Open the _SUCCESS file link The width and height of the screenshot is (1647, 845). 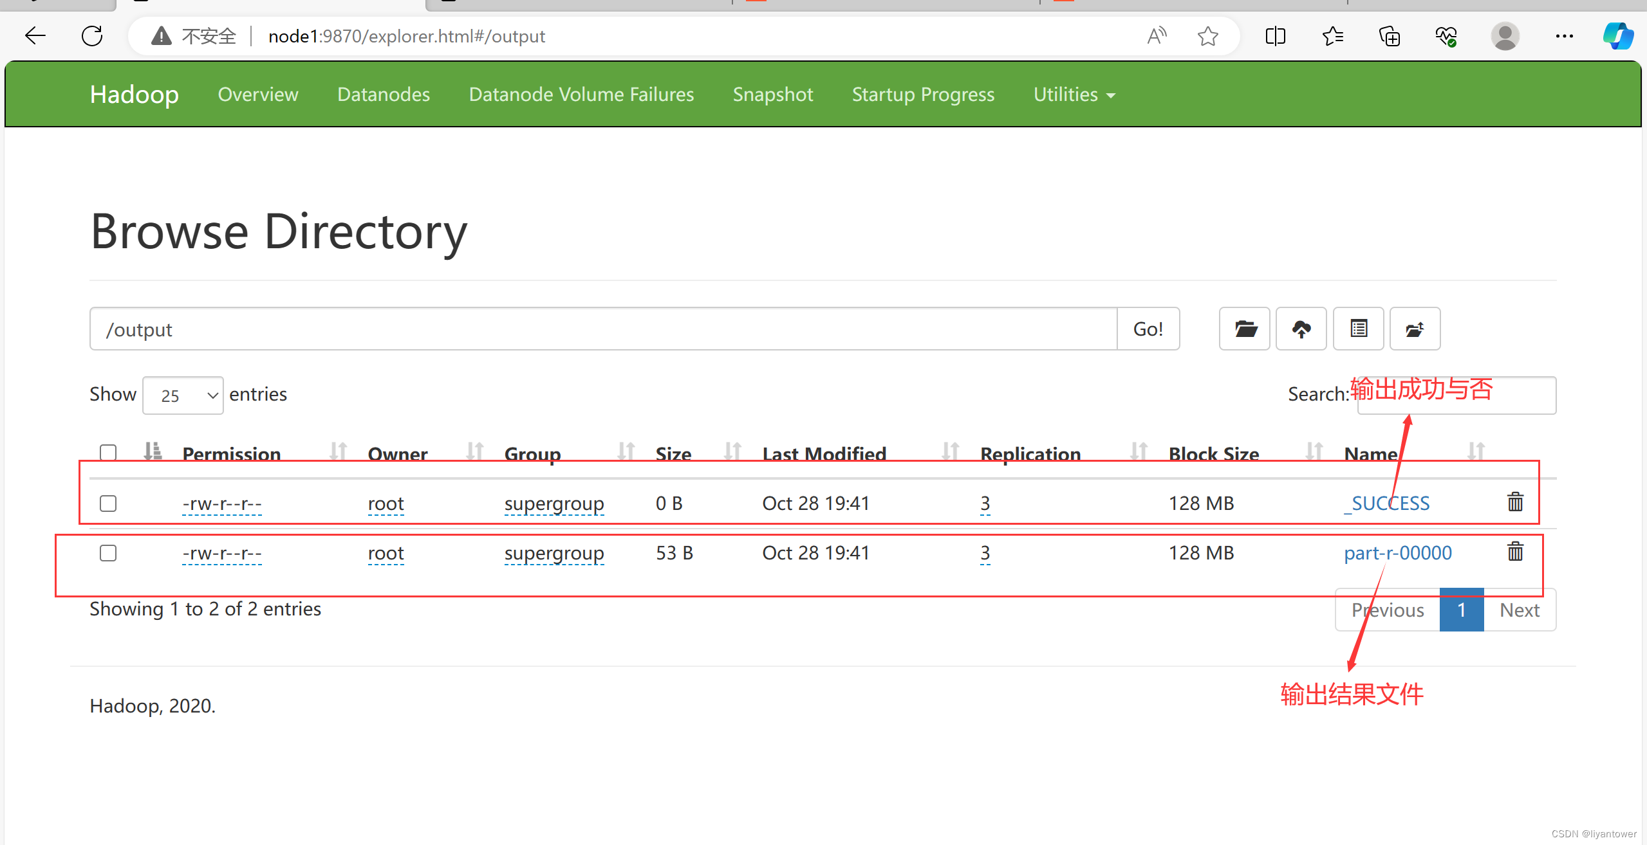click(x=1387, y=503)
